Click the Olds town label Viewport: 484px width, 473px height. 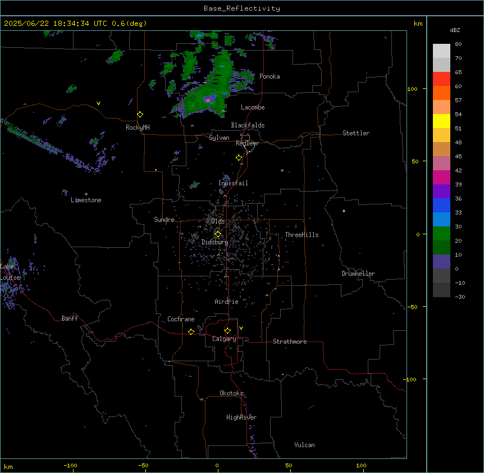tap(218, 221)
